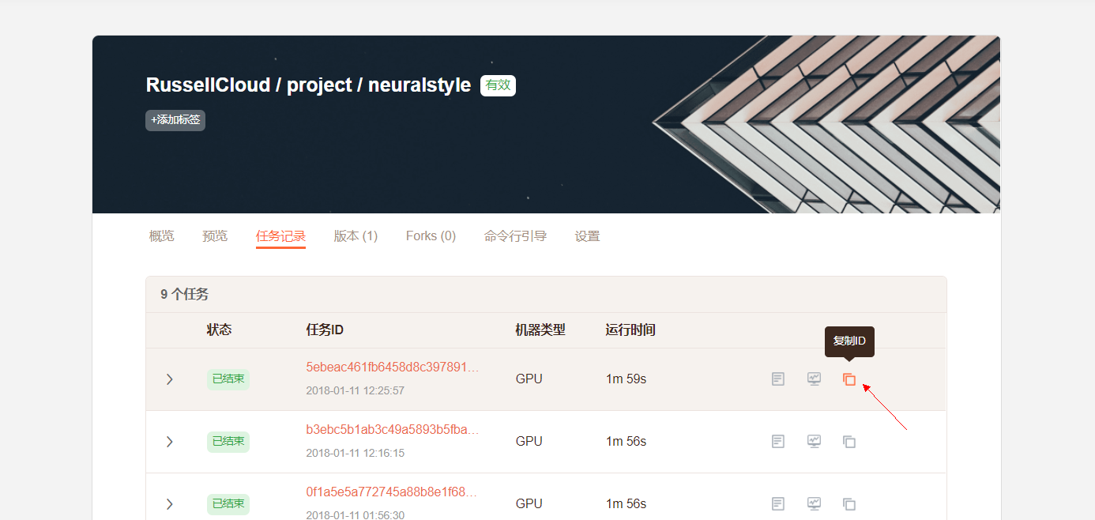The width and height of the screenshot is (1095, 520).
Task: Open the log document icon for task 0f1a5e5a772745a88b8e1f68
Action: coord(778,504)
